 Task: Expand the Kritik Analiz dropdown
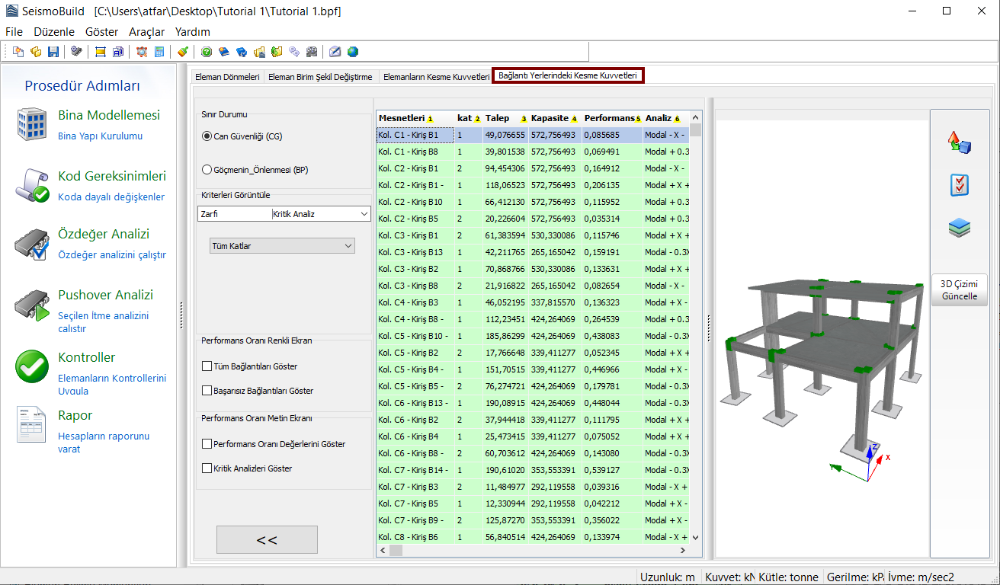click(x=363, y=215)
